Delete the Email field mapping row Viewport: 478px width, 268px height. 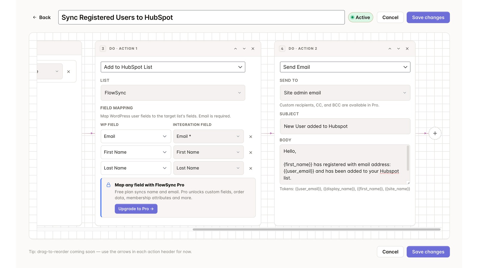251,137
